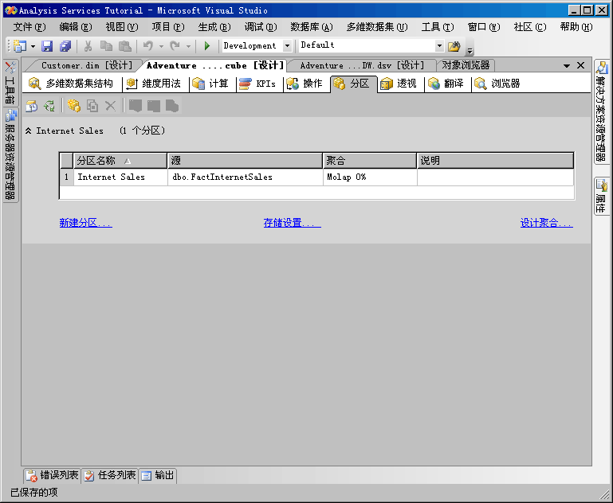Open the Properties side panel

tap(601, 196)
